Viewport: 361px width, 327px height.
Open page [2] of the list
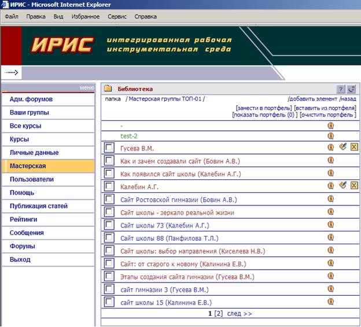click(219, 314)
